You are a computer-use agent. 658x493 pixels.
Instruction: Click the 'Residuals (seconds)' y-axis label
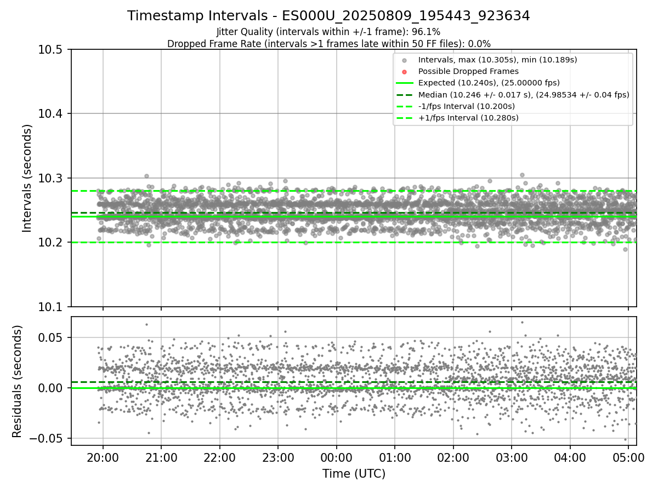(x=17, y=381)
